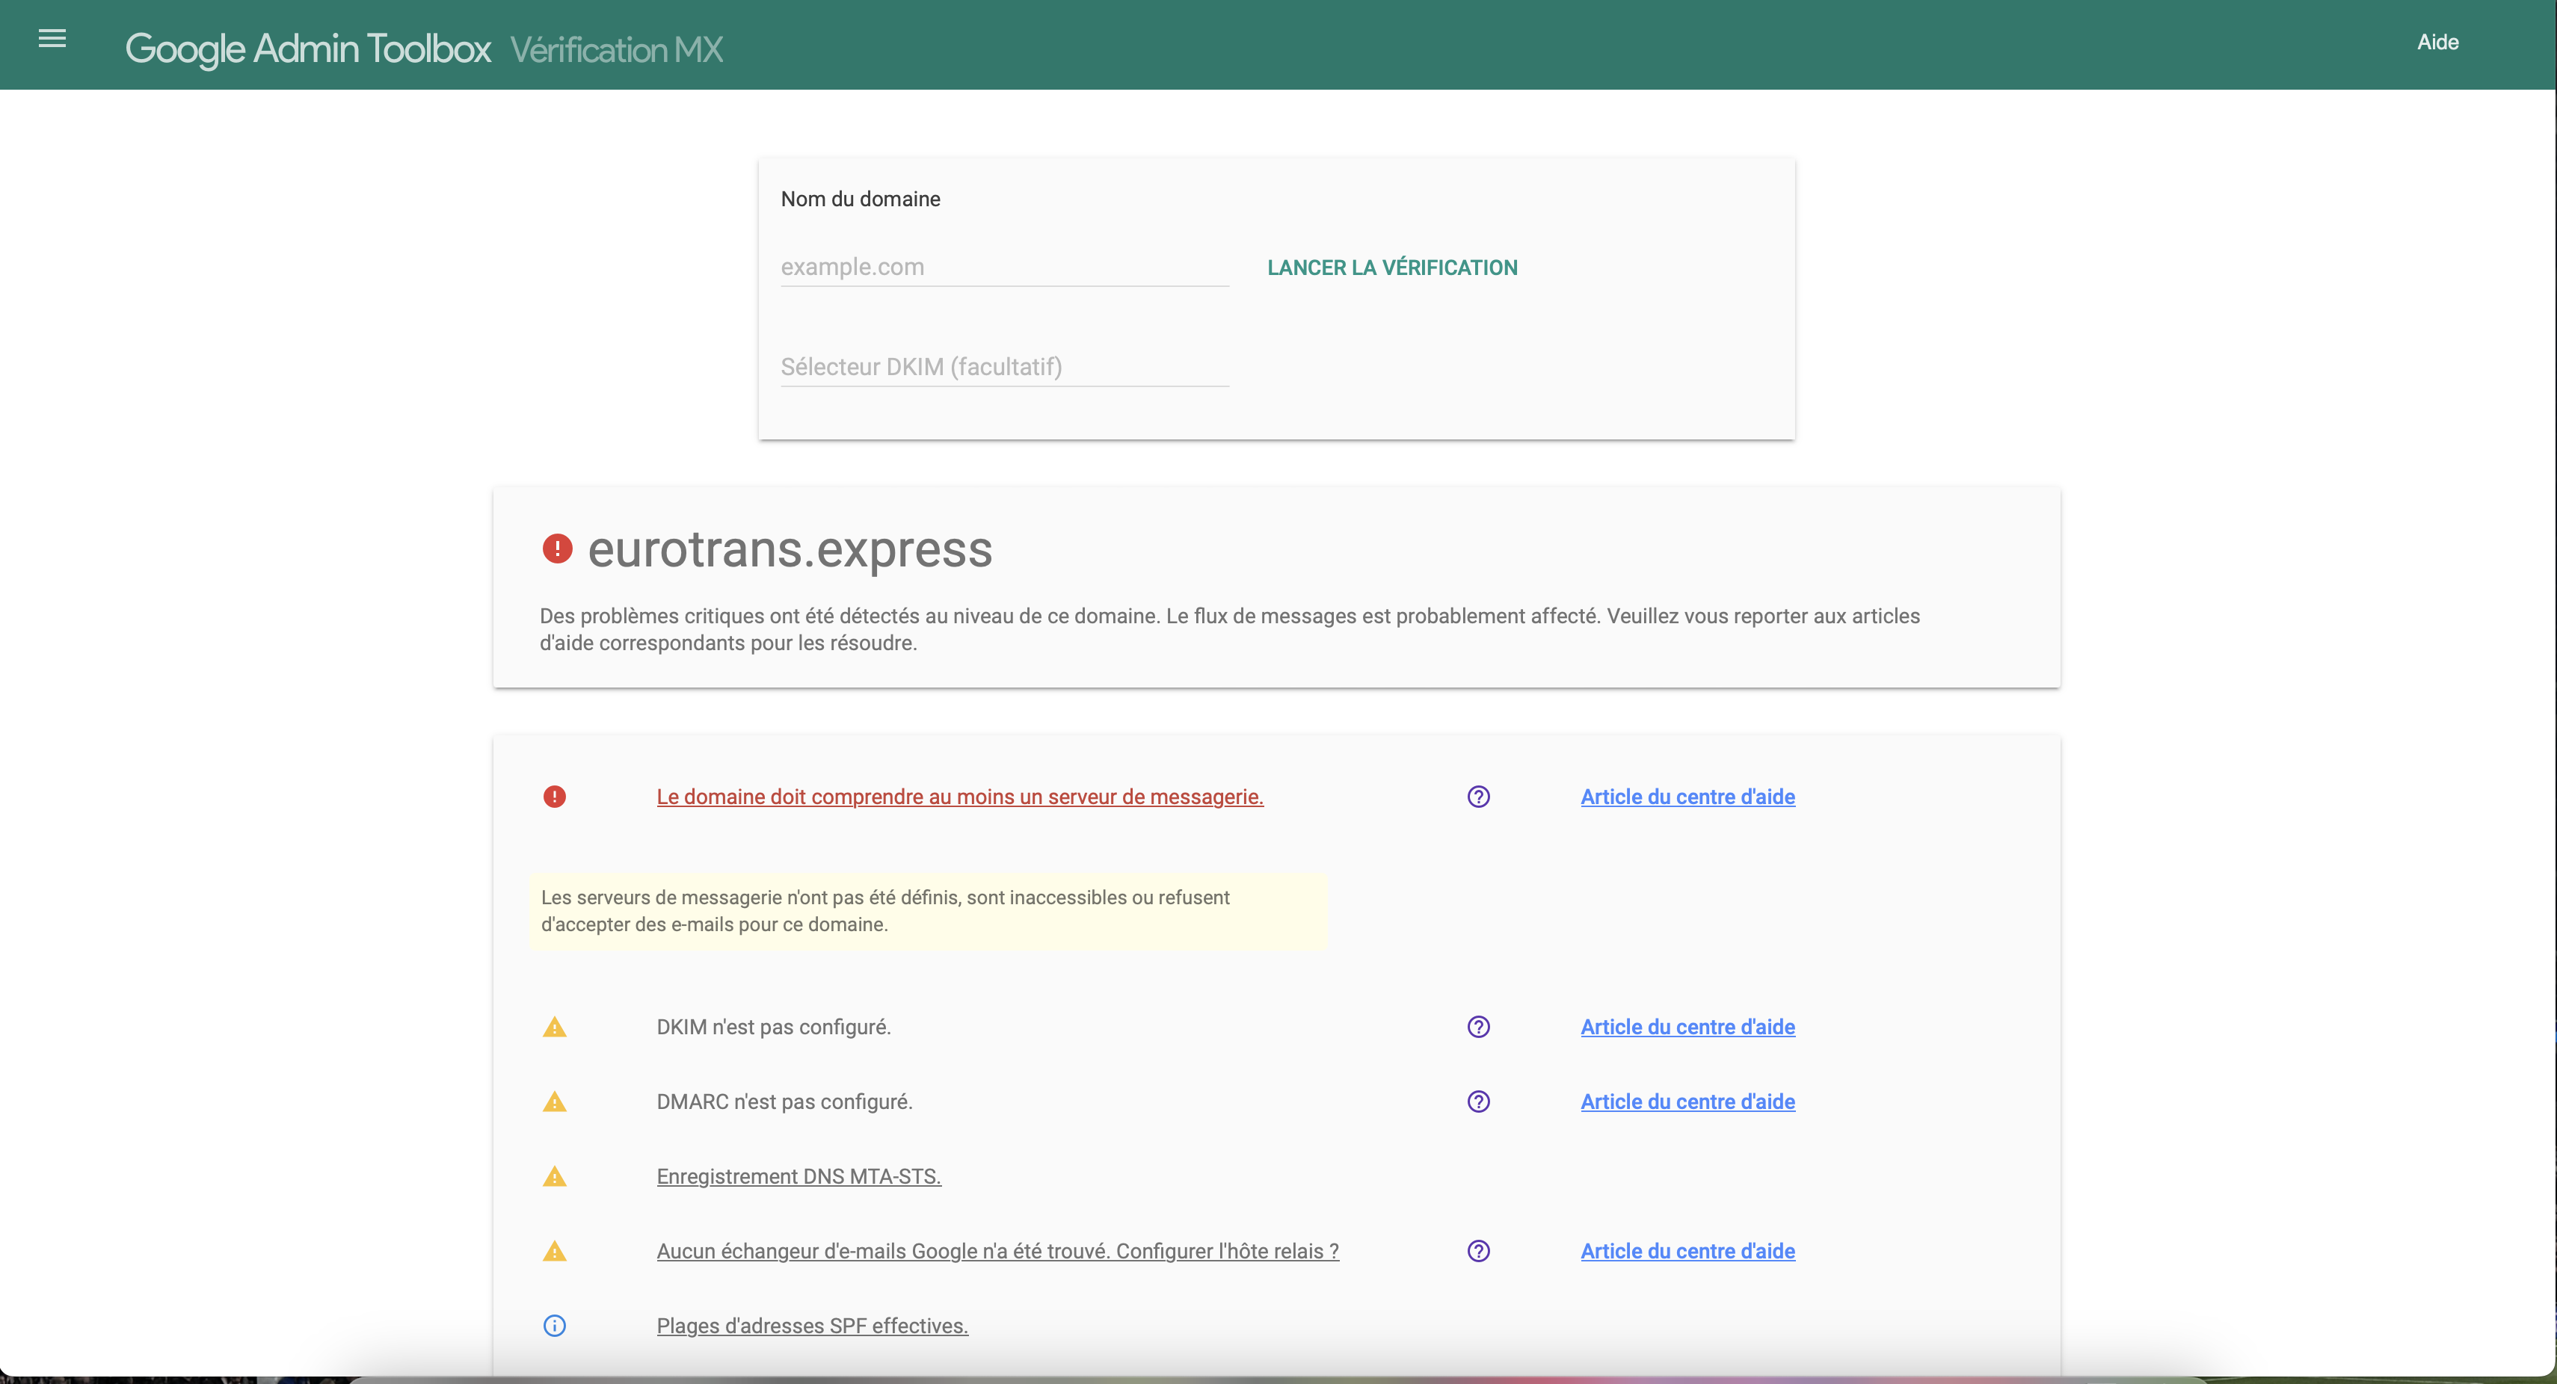This screenshot has height=1384, width=2557.
Task: Click the yellow warning icon beside DKIM
Action: (554, 1027)
